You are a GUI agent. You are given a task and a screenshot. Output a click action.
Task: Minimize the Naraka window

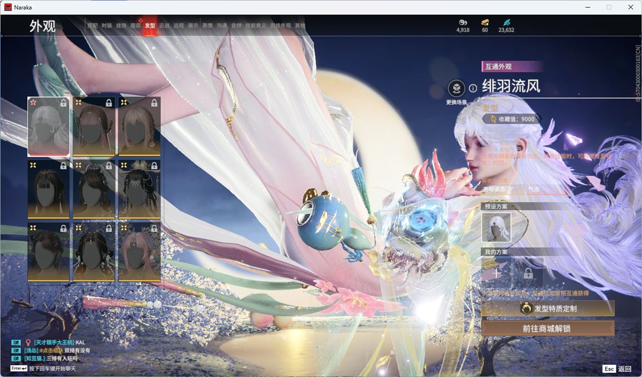click(x=588, y=7)
